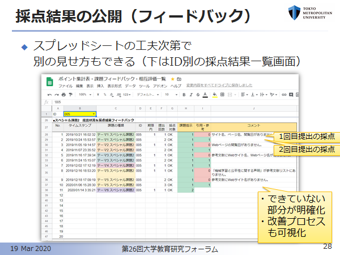Screen dimensions: 340x255
Task: Click the increase decimal places icon
Action: (x=119, y=95)
